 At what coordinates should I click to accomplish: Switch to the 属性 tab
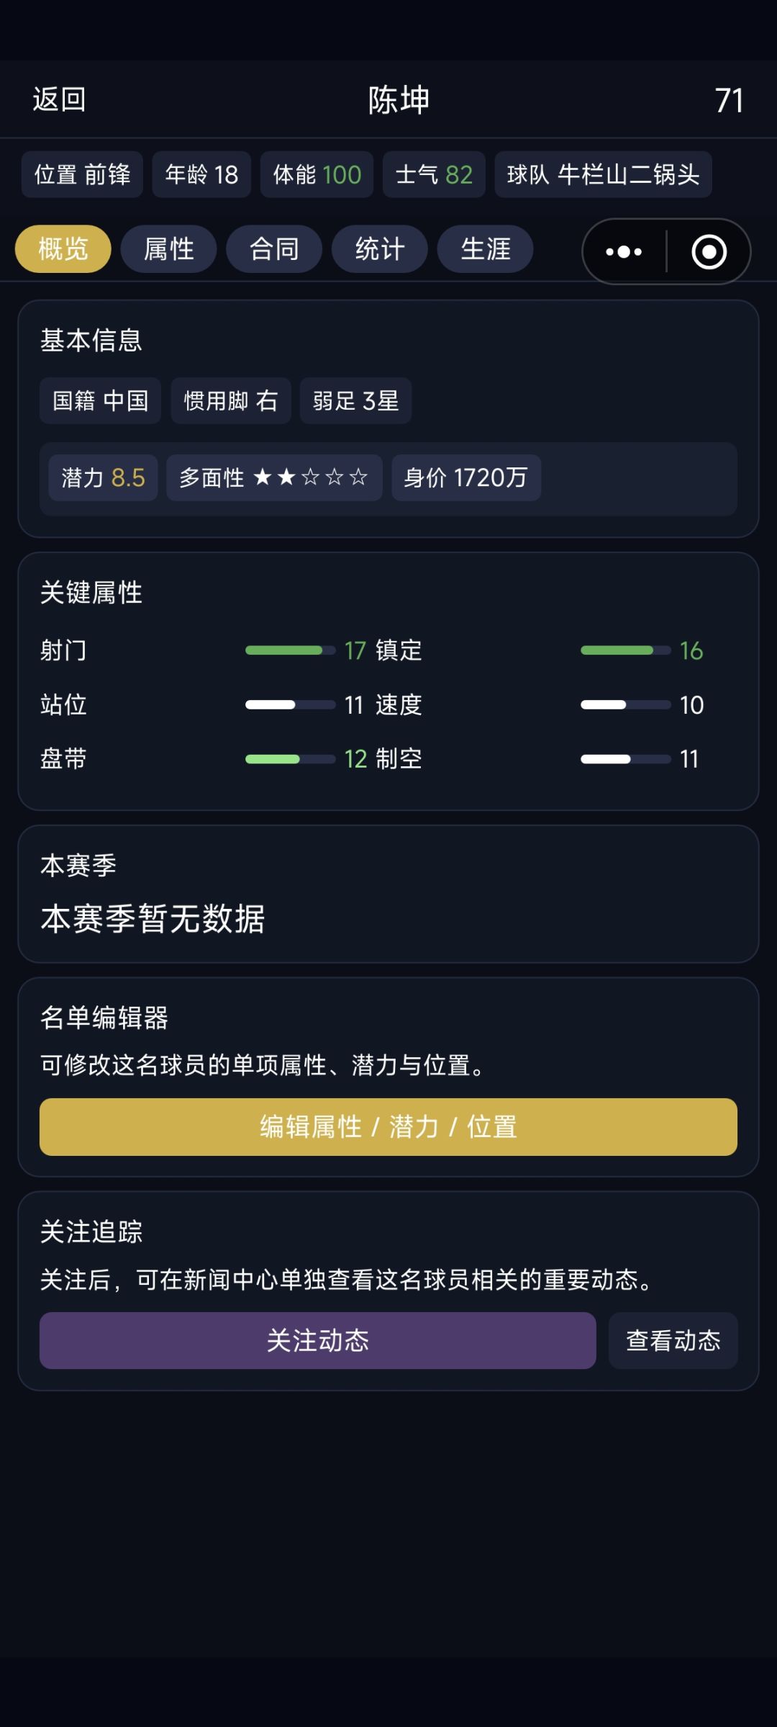point(168,249)
